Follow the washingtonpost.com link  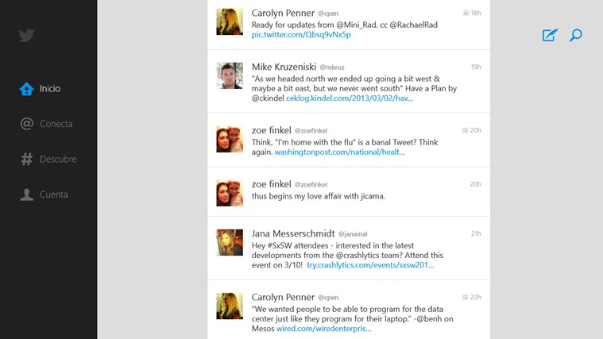coord(340,152)
